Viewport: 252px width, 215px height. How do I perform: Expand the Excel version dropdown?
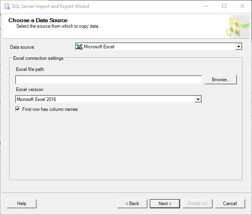point(198,99)
